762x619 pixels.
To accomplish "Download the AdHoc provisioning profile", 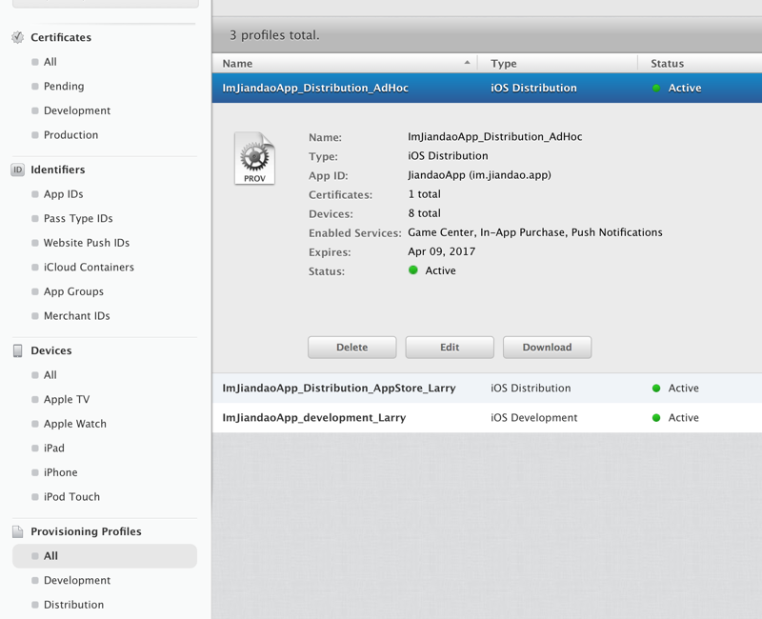I will (x=547, y=348).
